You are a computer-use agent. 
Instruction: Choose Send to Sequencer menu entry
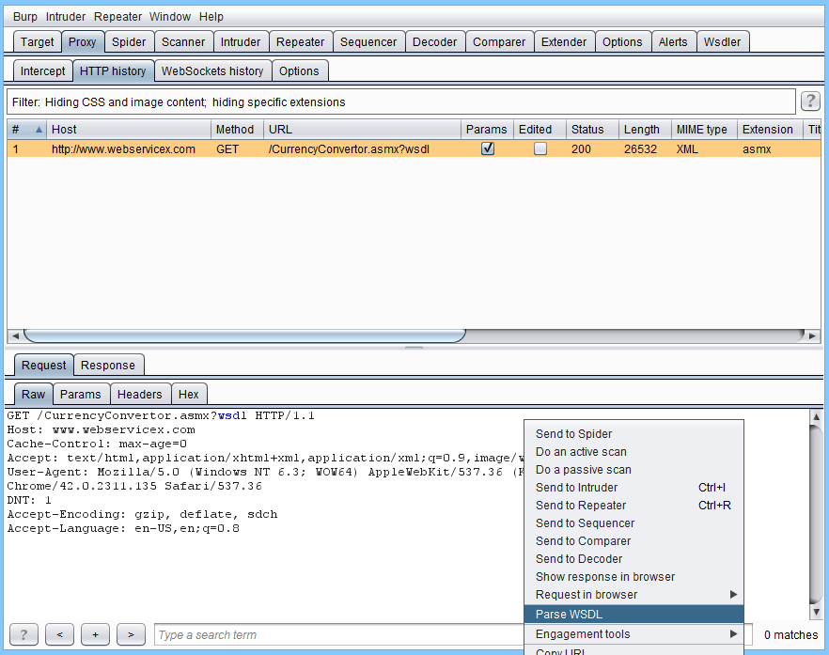pyautogui.click(x=633, y=523)
